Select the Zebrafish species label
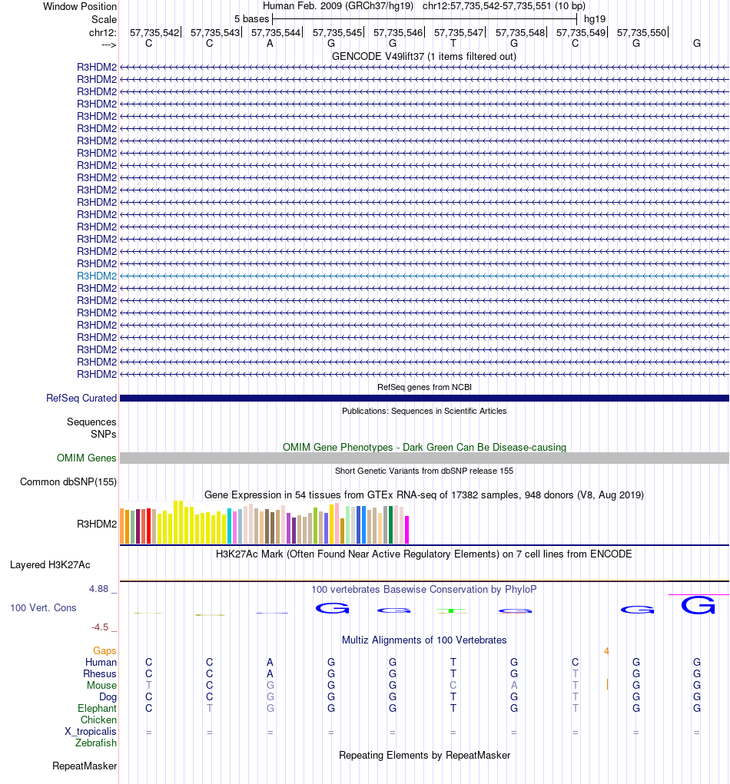Image resolution: width=730 pixels, height=784 pixels. point(95,743)
